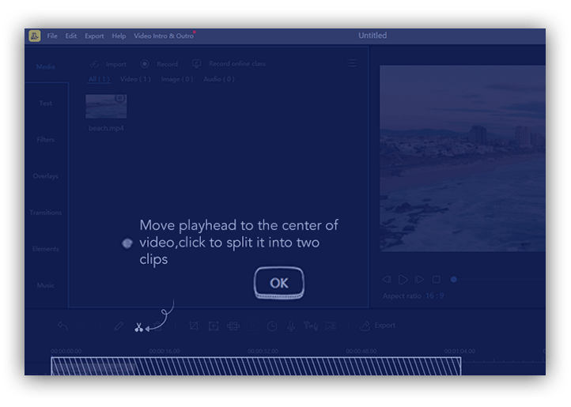Open the File menu
The width and height of the screenshot is (571, 407).
[x=52, y=36]
